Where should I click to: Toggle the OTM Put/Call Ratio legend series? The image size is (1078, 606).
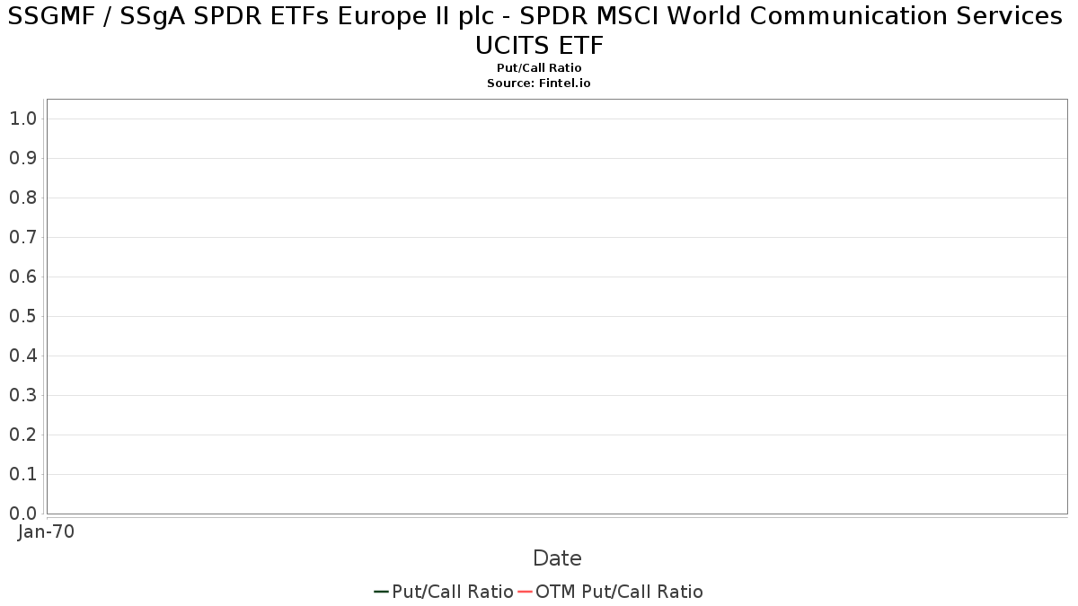tap(619, 592)
